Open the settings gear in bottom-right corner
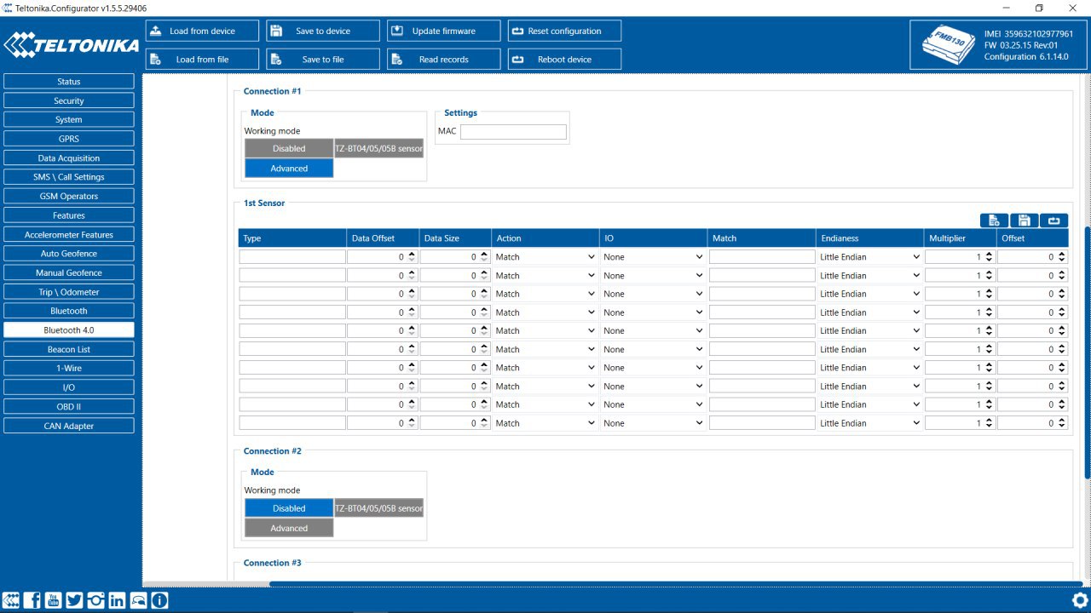The height and width of the screenshot is (613, 1091). click(x=1079, y=600)
